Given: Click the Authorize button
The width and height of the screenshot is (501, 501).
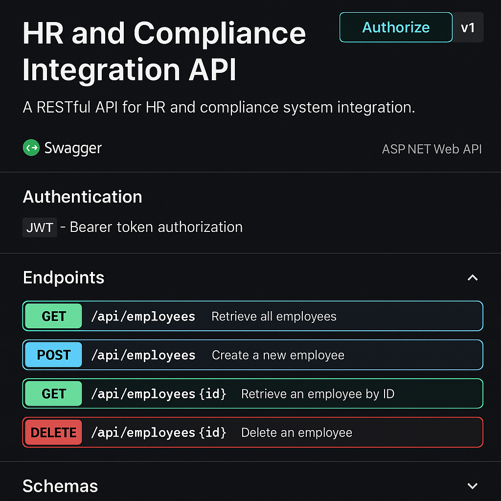Looking at the screenshot, I should pos(396,27).
